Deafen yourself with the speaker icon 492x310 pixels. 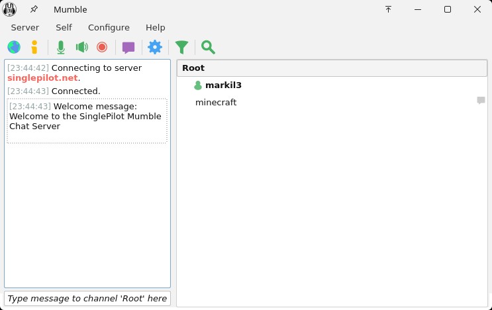click(81, 47)
